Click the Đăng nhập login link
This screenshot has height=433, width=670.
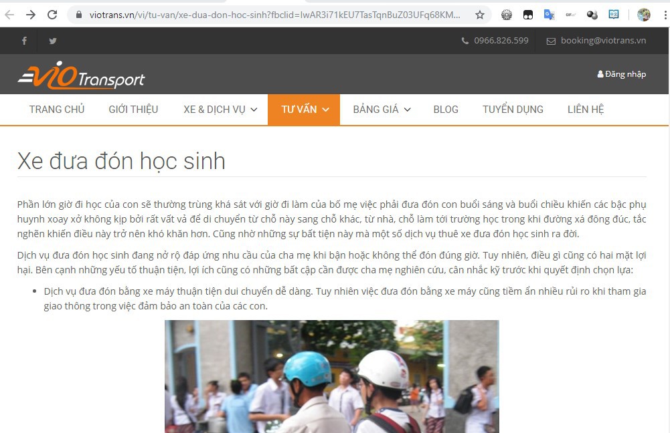(621, 74)
